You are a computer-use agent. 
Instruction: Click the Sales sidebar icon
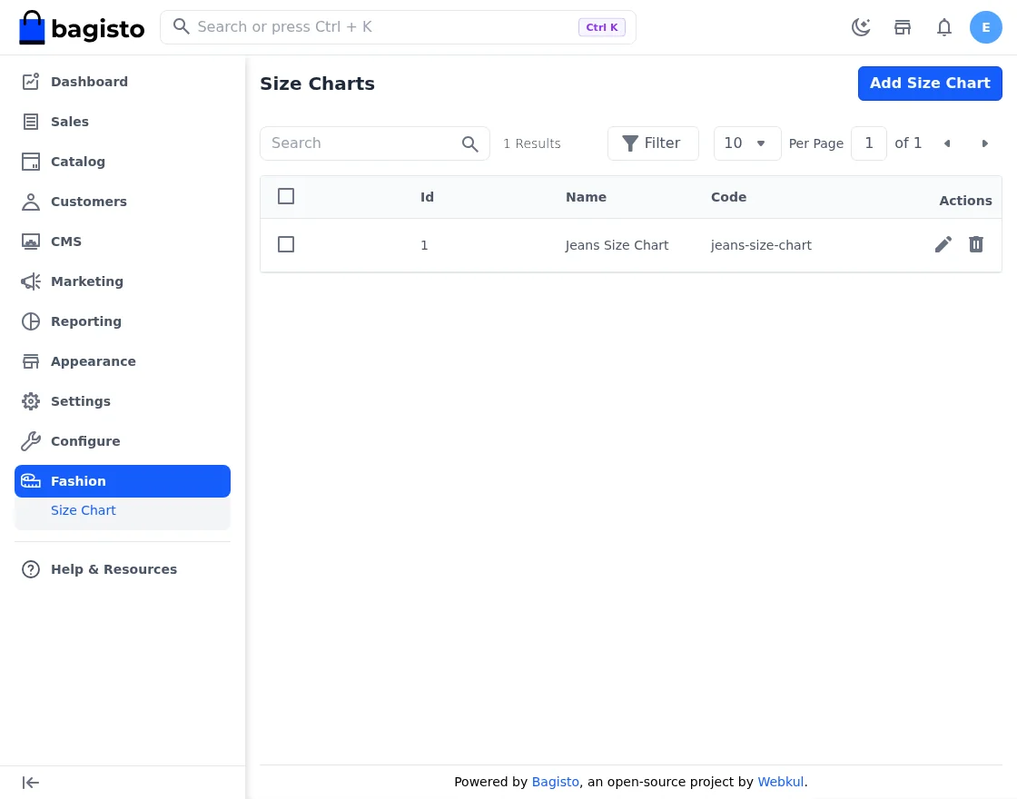coord(31,122)
